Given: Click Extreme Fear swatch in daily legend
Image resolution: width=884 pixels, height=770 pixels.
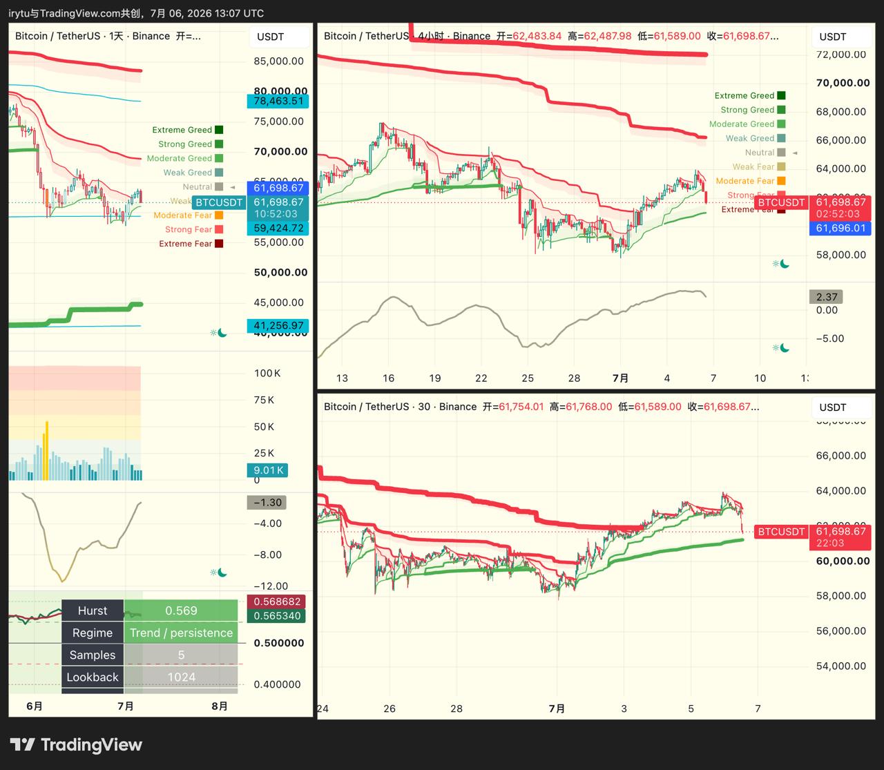Looking at the screenshot, I should tap(219, 244).
